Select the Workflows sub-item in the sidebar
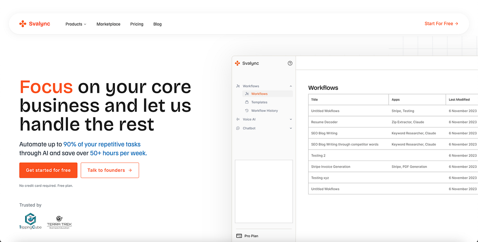This screenshot has width=478, height=242. (268, 94)
